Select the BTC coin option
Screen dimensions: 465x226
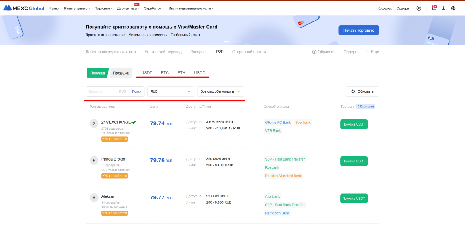[165, 73]
